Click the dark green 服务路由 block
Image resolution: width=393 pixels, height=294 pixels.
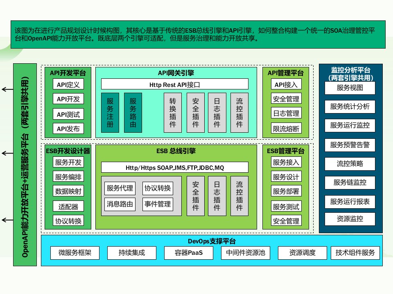tap(133, 113)
